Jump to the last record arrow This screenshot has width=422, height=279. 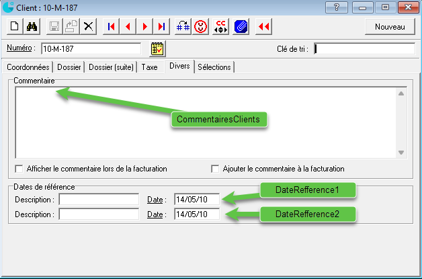click(161, 26)
